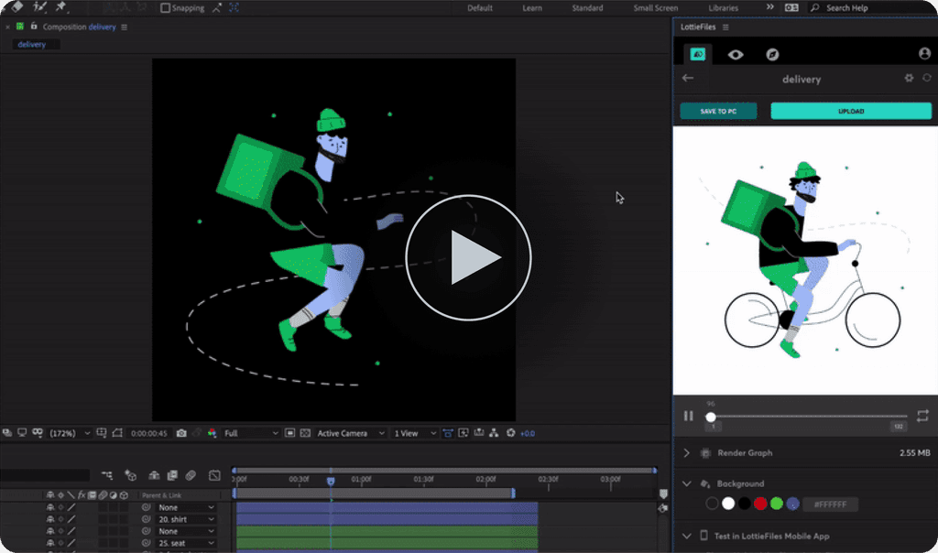The height and width of the screenshot is (553, 938).
Task: Switch to the Small Screen workspace
Action: point(654,7)
